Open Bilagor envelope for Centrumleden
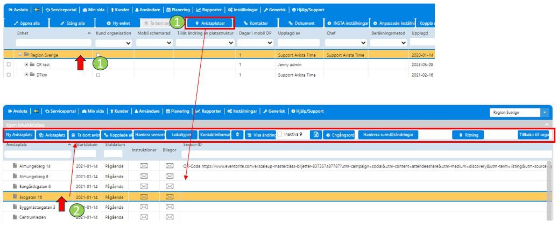The height and width of the screenshot is (227, 557). [170, 217]
